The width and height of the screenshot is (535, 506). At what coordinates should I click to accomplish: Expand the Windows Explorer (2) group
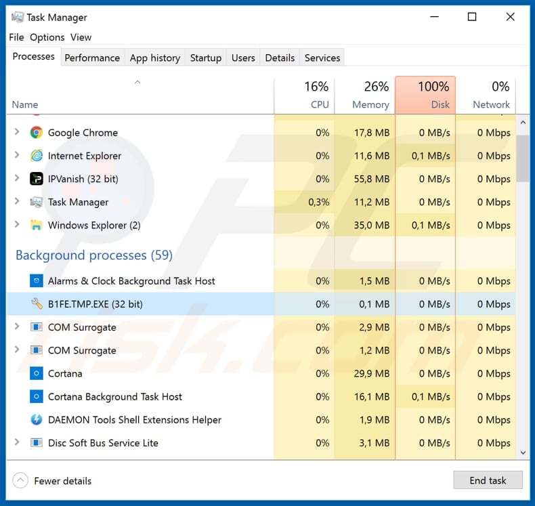coord(16,224)
